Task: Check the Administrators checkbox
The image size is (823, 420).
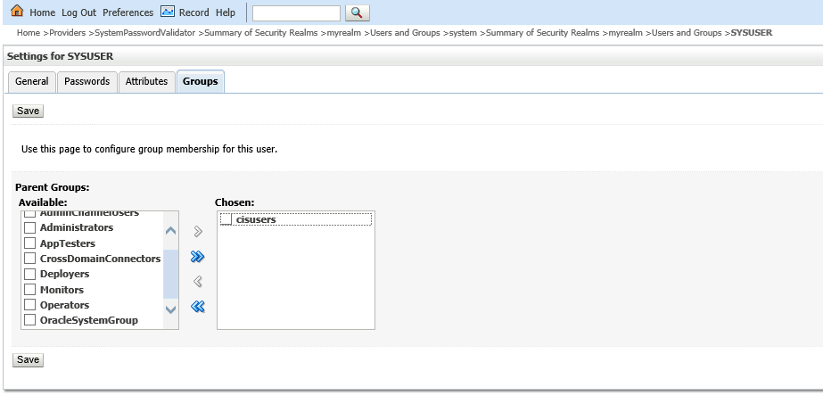Action: tap(30, 227)
